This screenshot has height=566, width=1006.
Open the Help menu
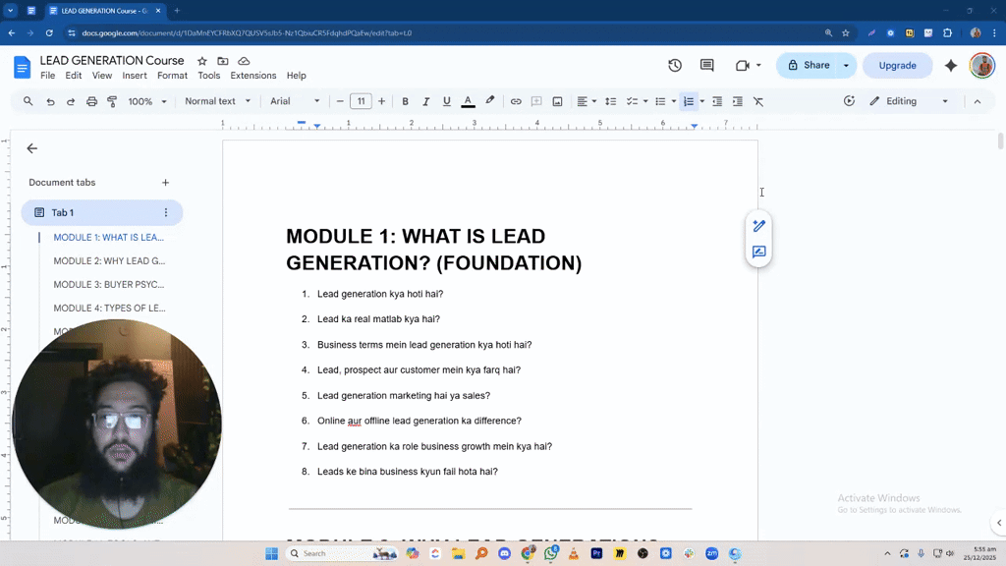coord(297,76)
